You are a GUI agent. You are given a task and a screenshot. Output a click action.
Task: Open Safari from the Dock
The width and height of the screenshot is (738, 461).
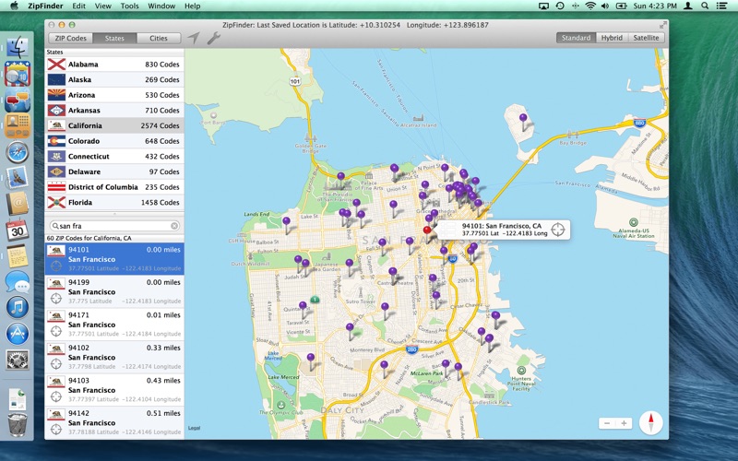18,152
